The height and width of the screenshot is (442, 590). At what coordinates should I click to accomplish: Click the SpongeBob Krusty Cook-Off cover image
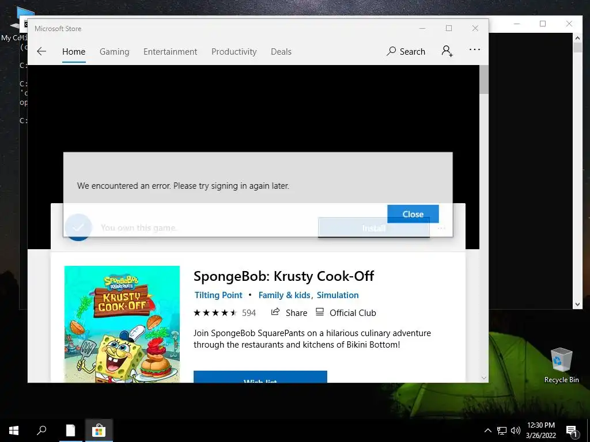[122, 324]
